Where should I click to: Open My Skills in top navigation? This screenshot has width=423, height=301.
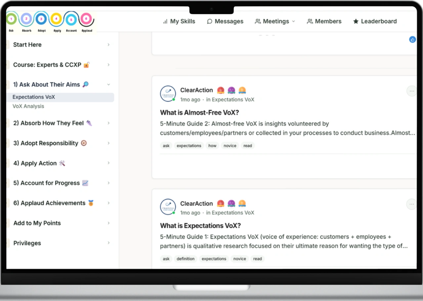(x=179, y=21)
